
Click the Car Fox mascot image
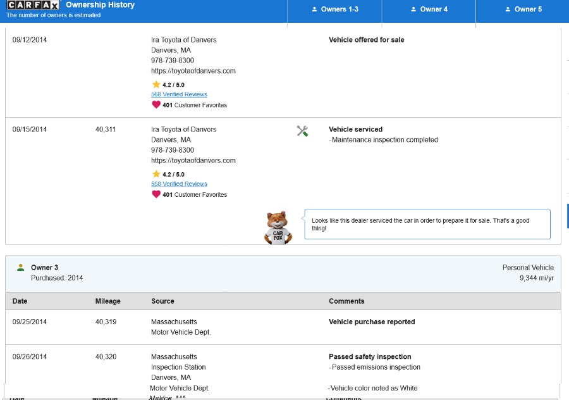pyautogui.click(x=278, y=228)
